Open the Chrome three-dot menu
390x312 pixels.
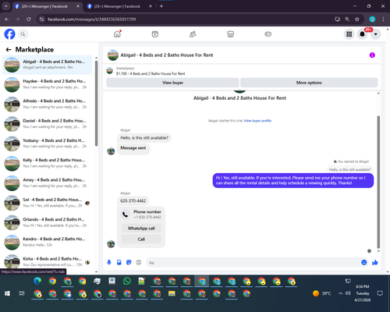pyautogui.click(x=383, y=19)
